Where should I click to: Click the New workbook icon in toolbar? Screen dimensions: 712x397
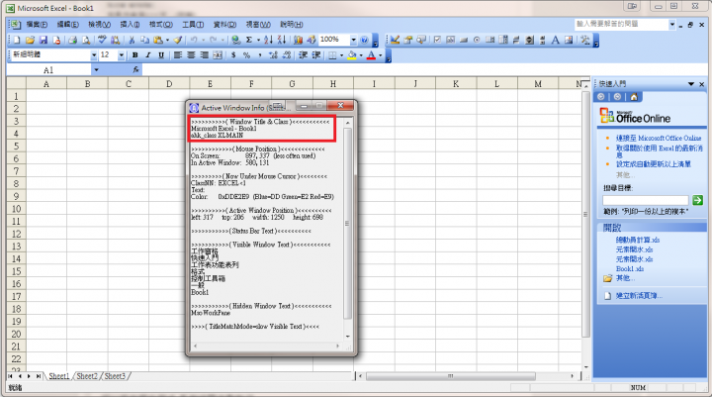click(x=17, y=40)
